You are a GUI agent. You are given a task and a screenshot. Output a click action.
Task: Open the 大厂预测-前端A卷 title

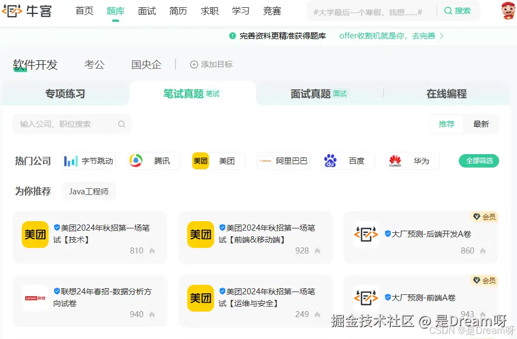(x=423, y=298)
